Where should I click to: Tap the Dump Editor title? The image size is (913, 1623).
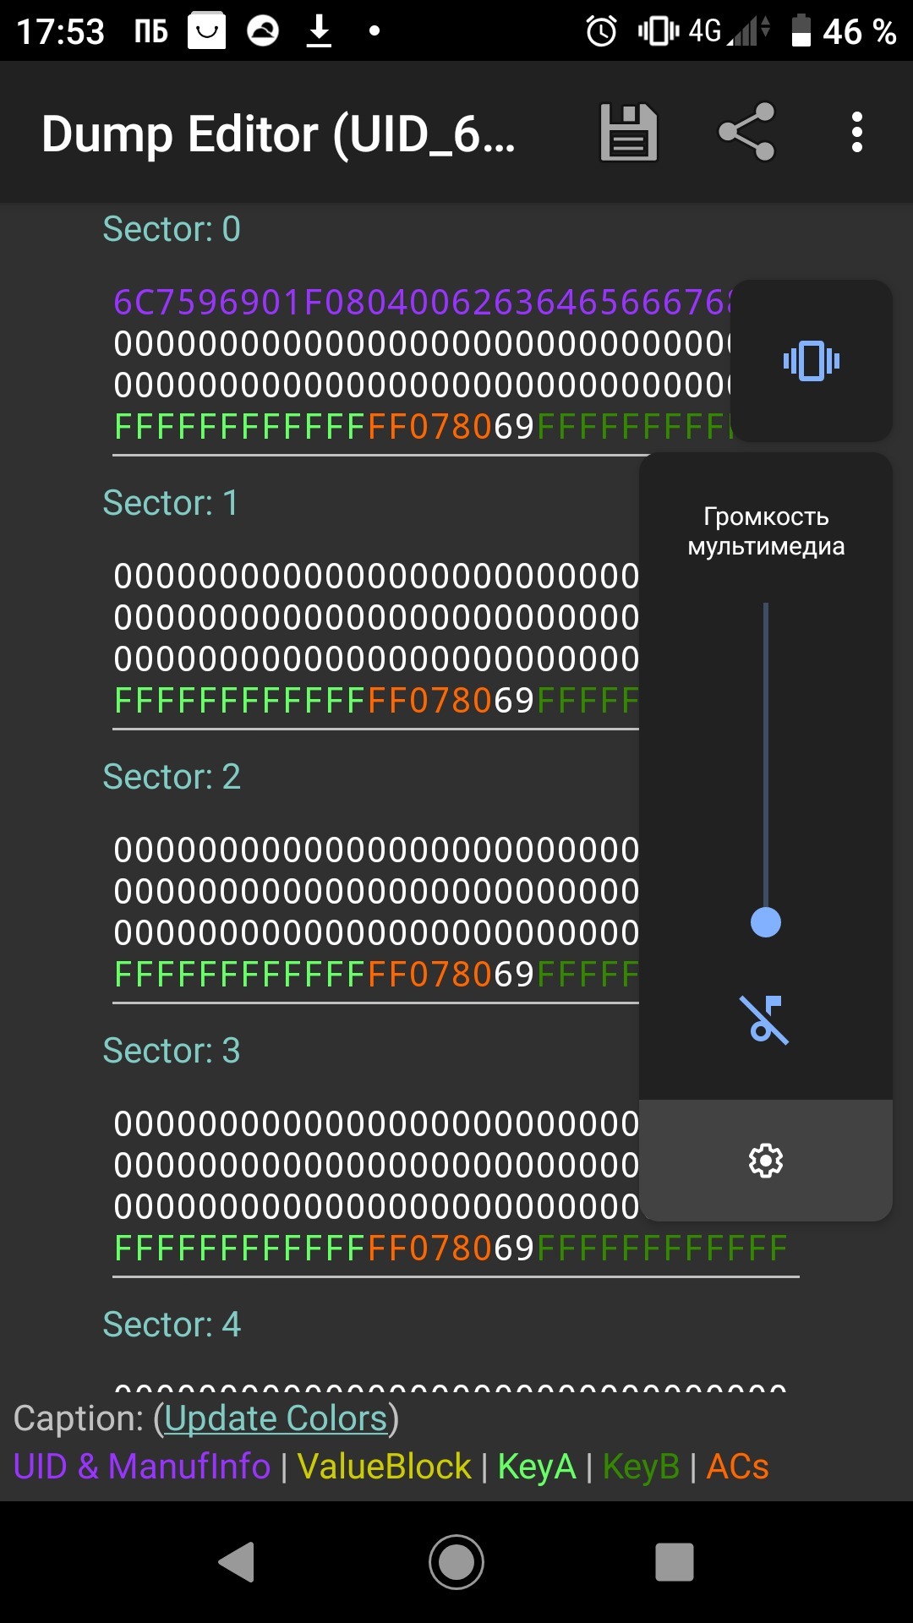point(278,134)
